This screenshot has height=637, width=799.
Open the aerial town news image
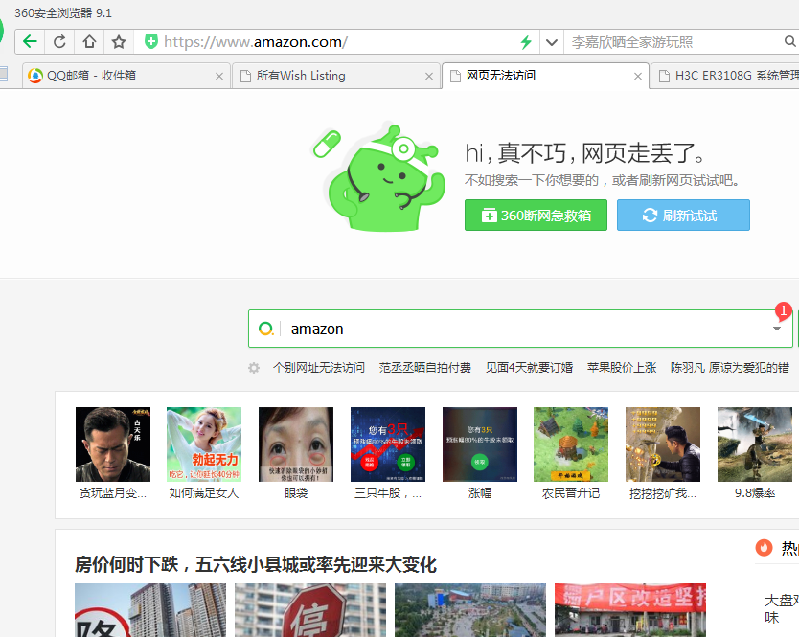click(470, 610)
